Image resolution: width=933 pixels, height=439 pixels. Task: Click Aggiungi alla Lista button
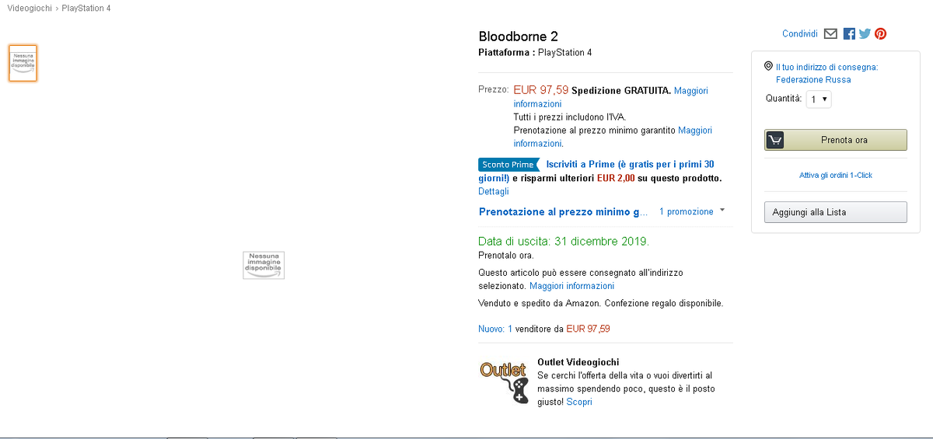point(835,212)
